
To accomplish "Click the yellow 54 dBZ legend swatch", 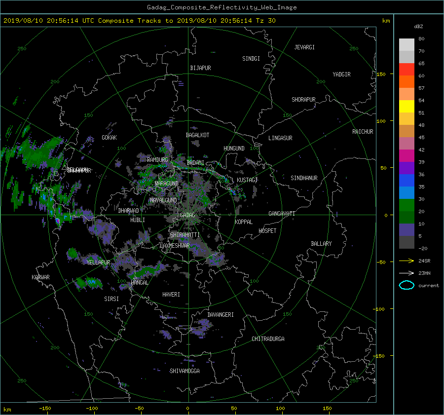I will [407, 107].
